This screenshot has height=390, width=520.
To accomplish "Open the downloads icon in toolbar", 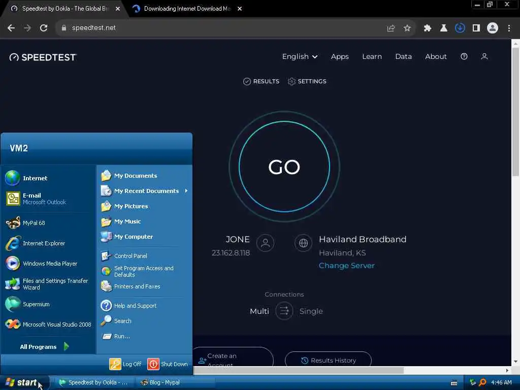I will [x=460, y=28].
